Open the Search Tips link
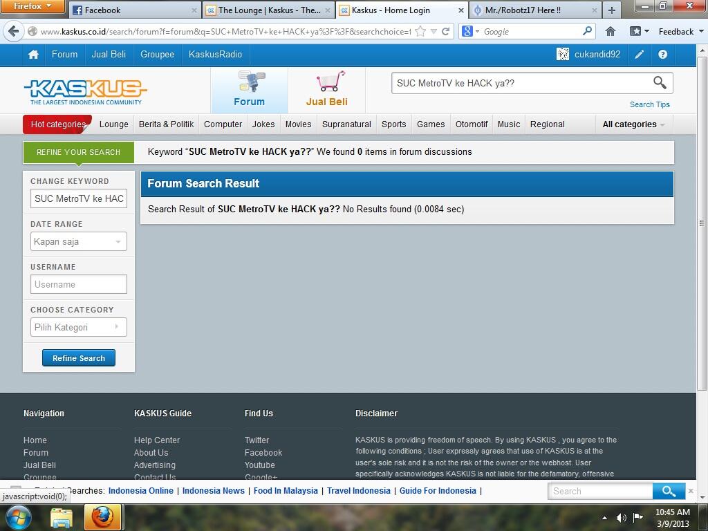The height and width of the screenshot is (531, 708). click(650, 104)
